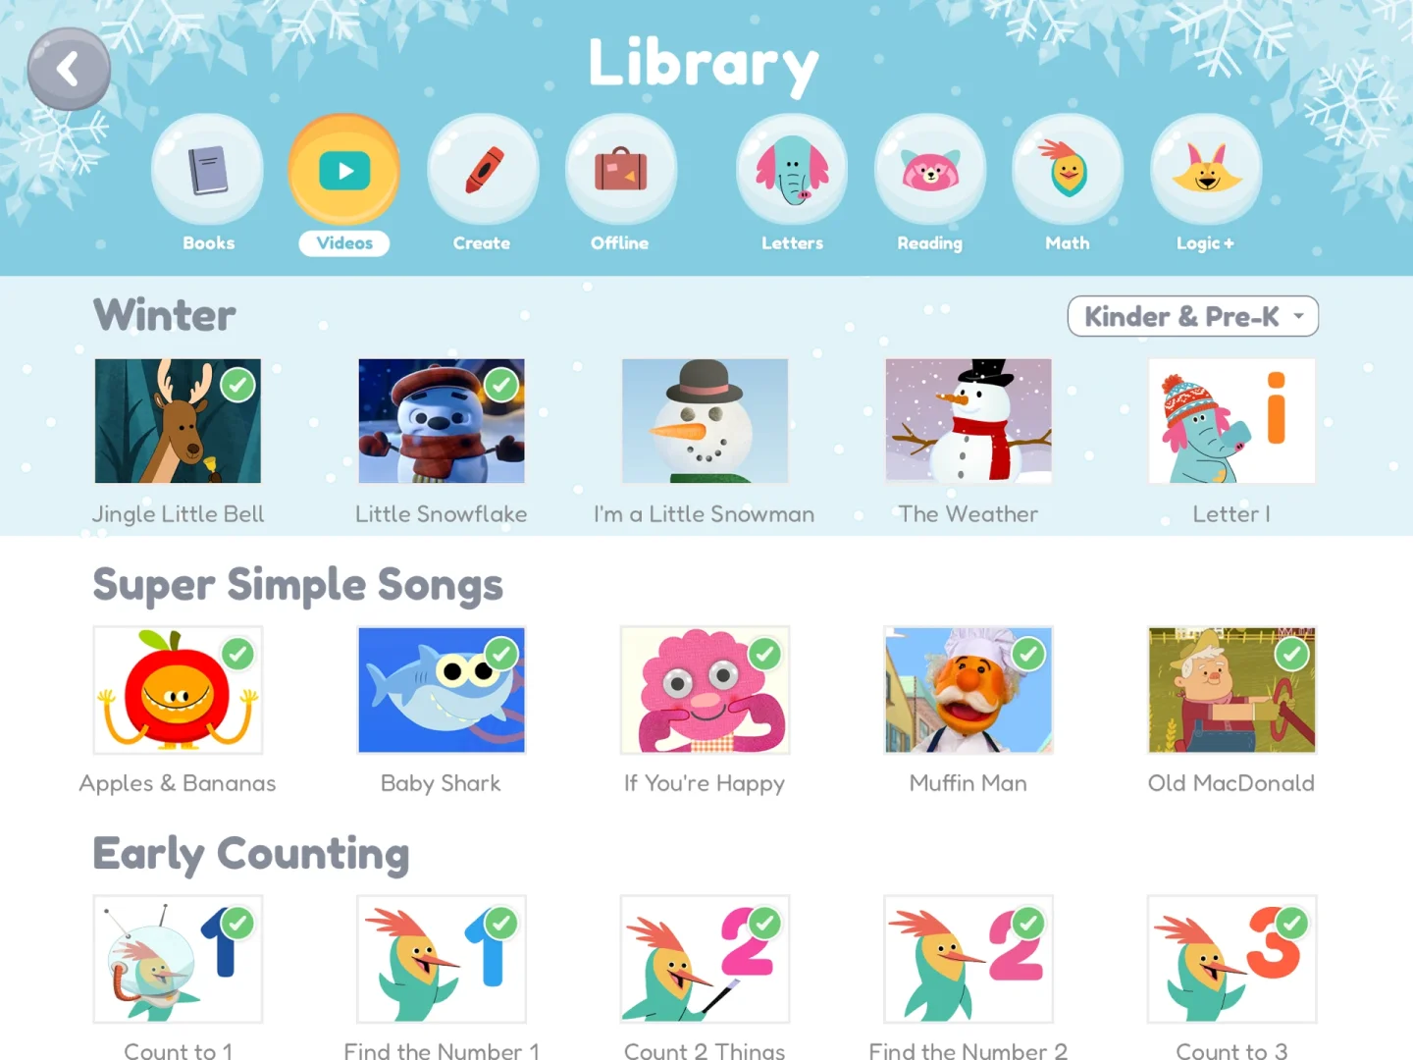The image size is (1413, 1060).
Task: Open The Weather snowman video
Action: click(968, 421)
